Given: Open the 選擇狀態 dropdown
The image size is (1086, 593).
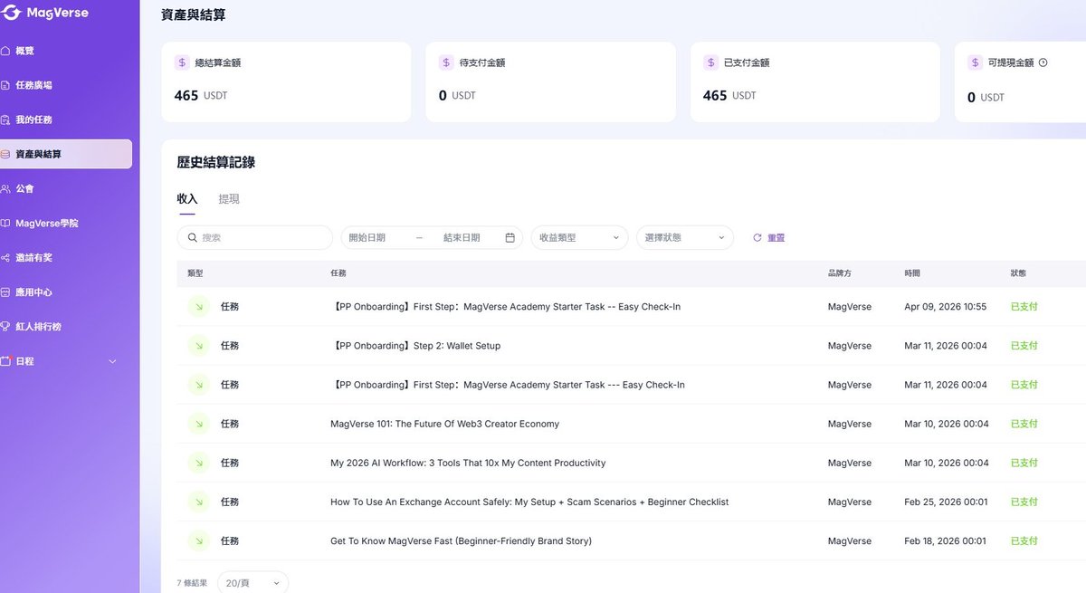Looking at the screenshot, I should 685,237.
